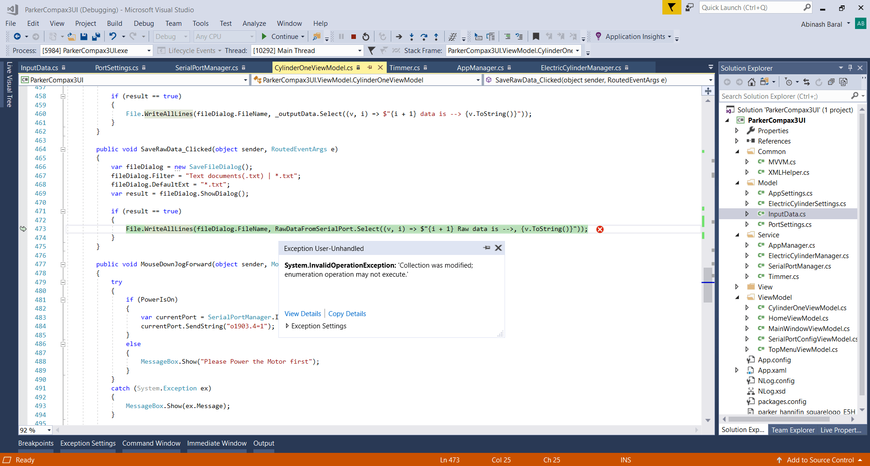The image size is (870, 466).
Task: Restart the debugging session
Action: coord(366,37)
